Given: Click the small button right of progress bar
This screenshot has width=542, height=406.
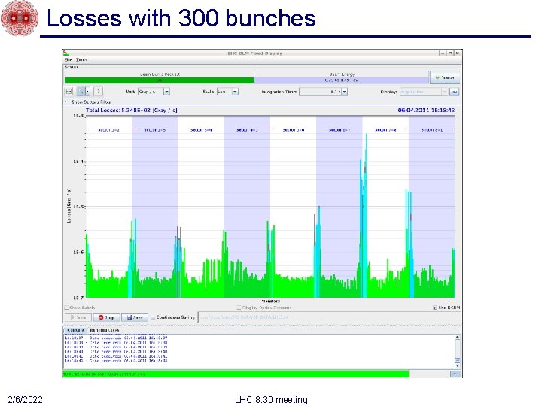Looking at the screenshot, I should tap(455, 374).
